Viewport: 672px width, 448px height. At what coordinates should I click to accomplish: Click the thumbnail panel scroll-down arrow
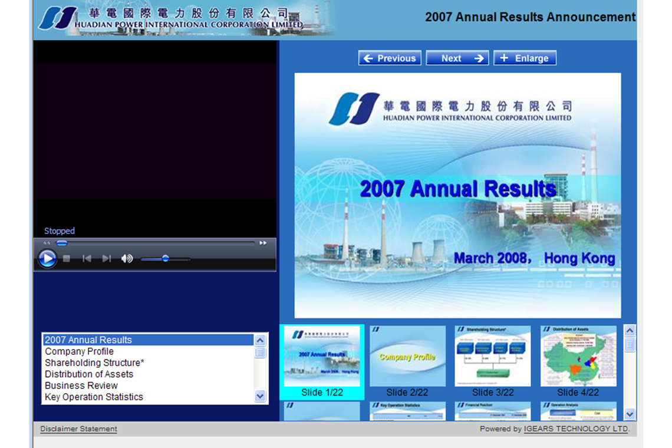coord(630,414)
